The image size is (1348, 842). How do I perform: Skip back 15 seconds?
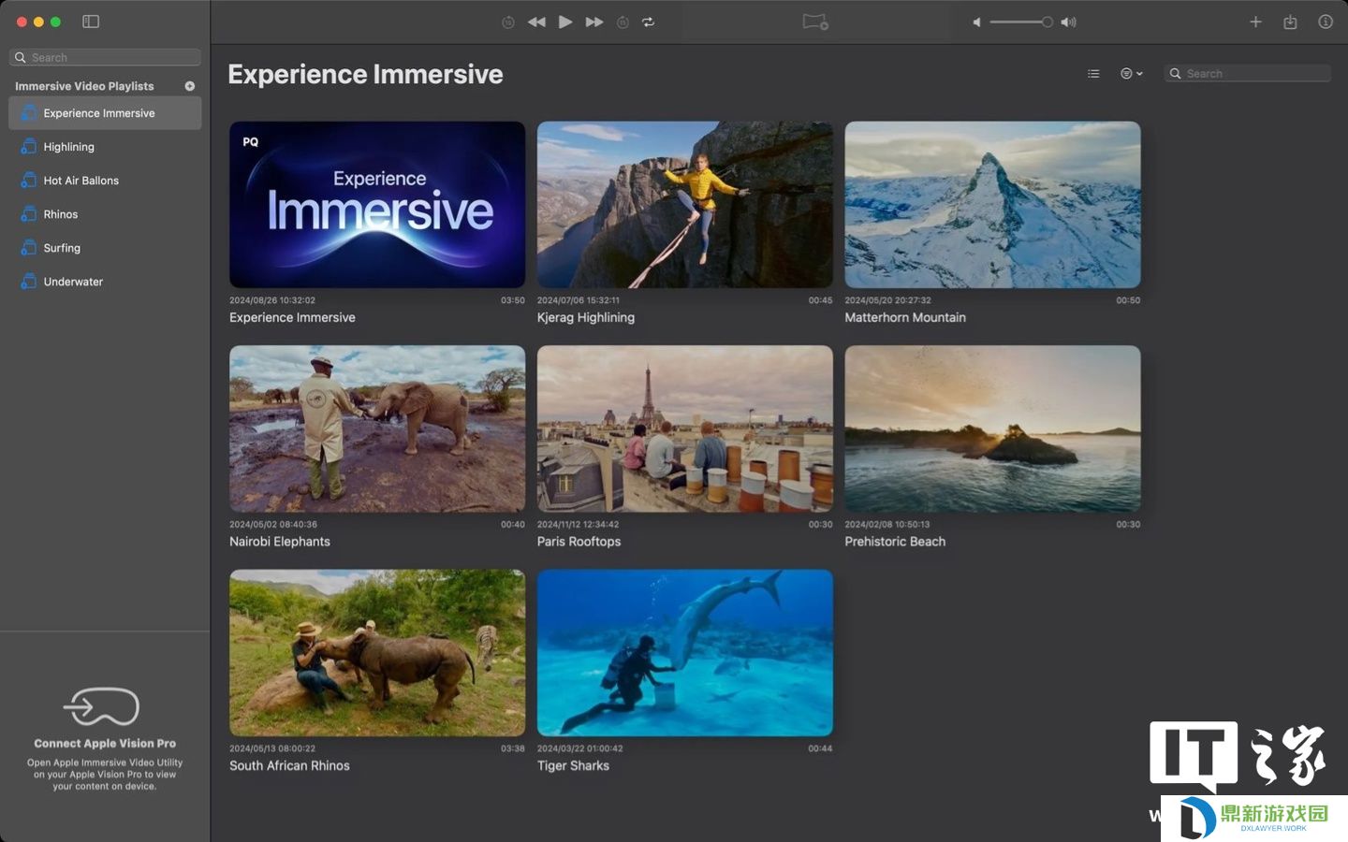(508, 22)
